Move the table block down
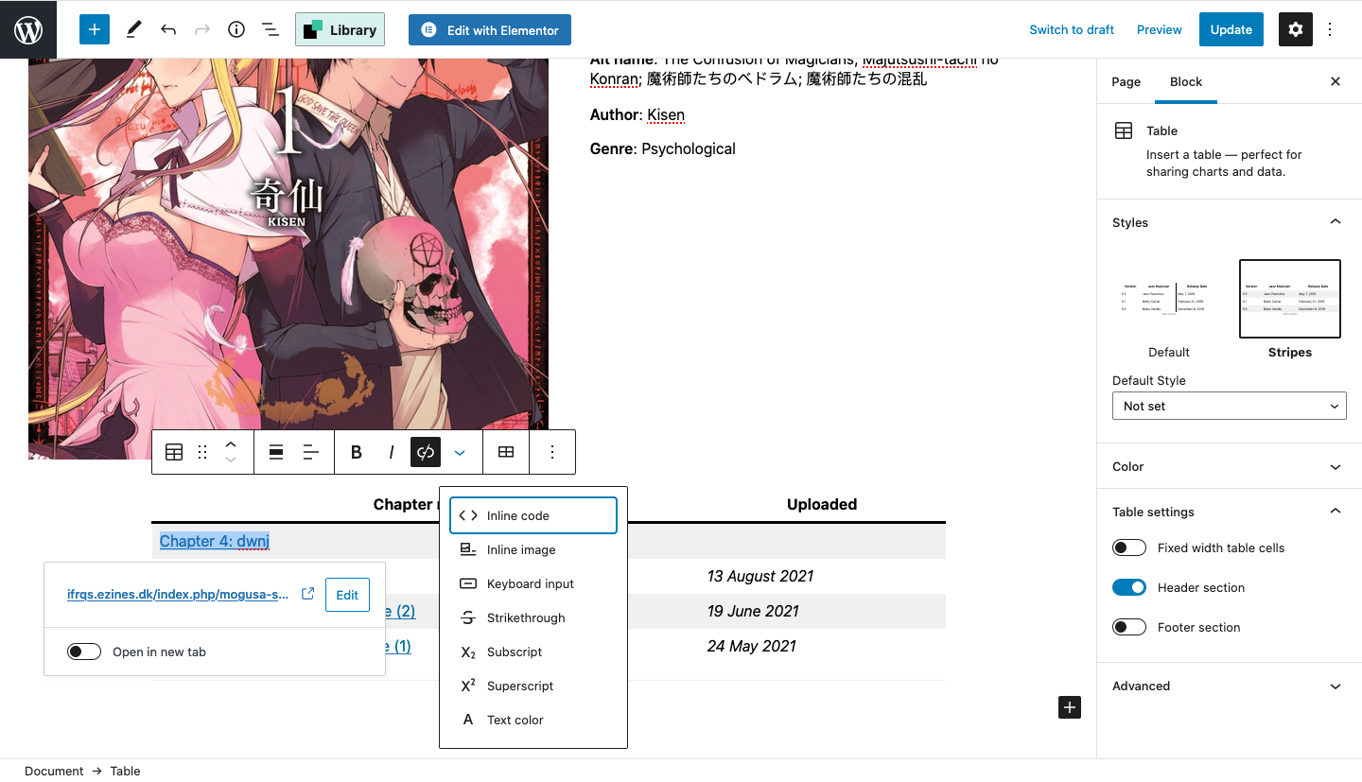The width and height of the screenshot is (1362, 782). tap(231, 461)
